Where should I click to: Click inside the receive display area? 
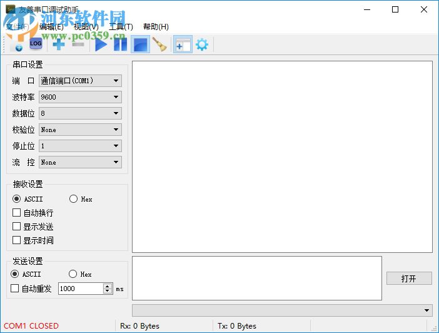[282, 156]
